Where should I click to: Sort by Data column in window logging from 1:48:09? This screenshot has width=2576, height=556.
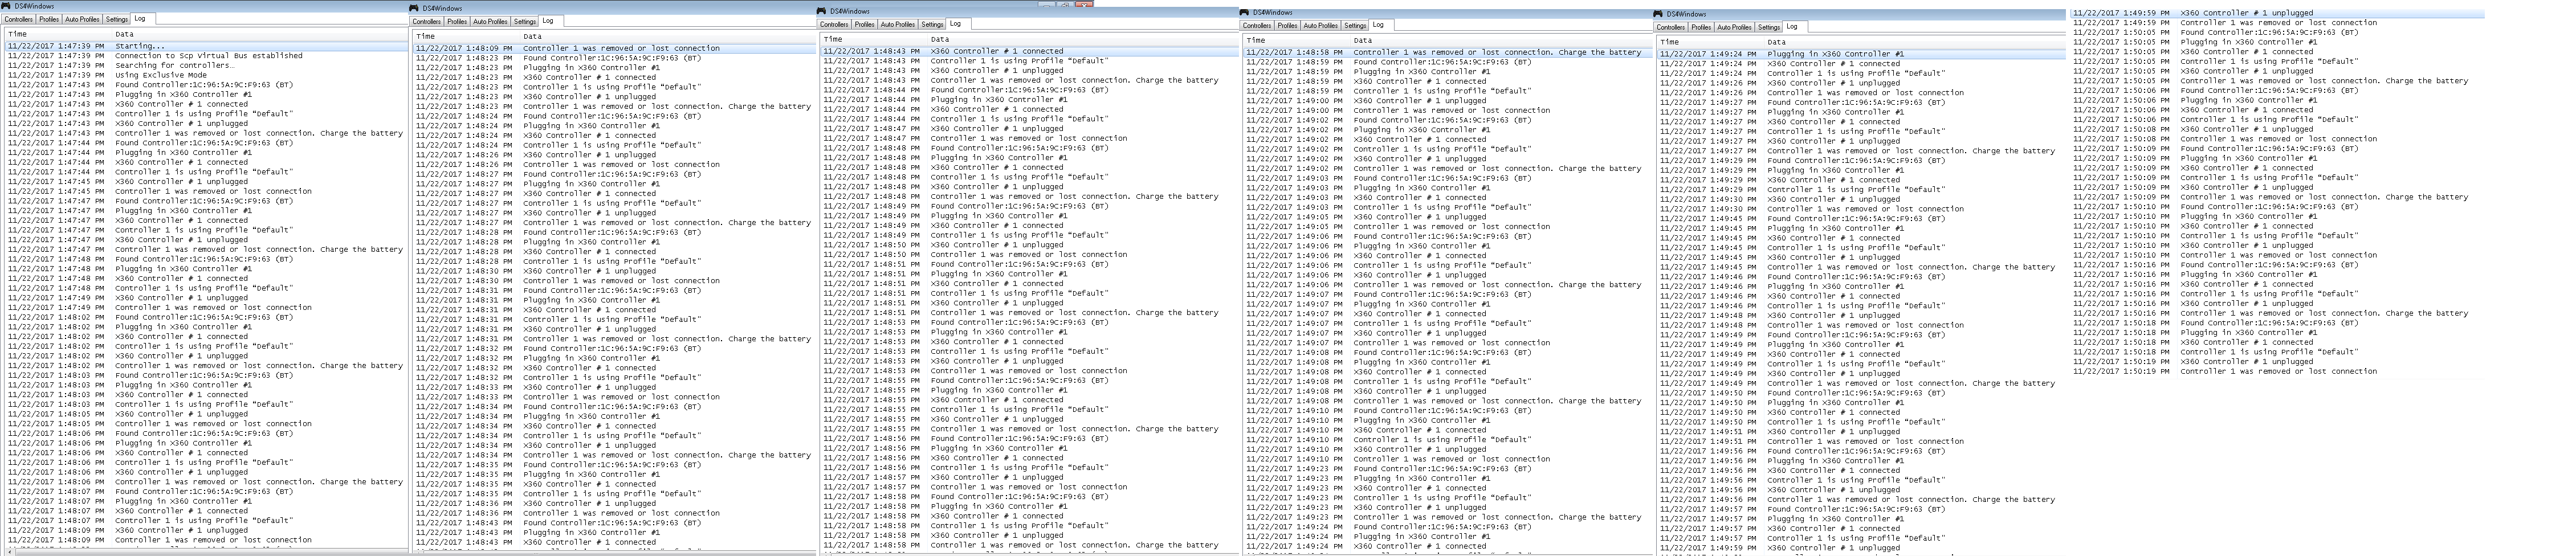tap(668, 36)
